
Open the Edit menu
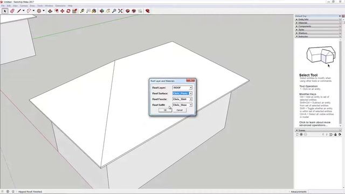(x=9, y=5)
